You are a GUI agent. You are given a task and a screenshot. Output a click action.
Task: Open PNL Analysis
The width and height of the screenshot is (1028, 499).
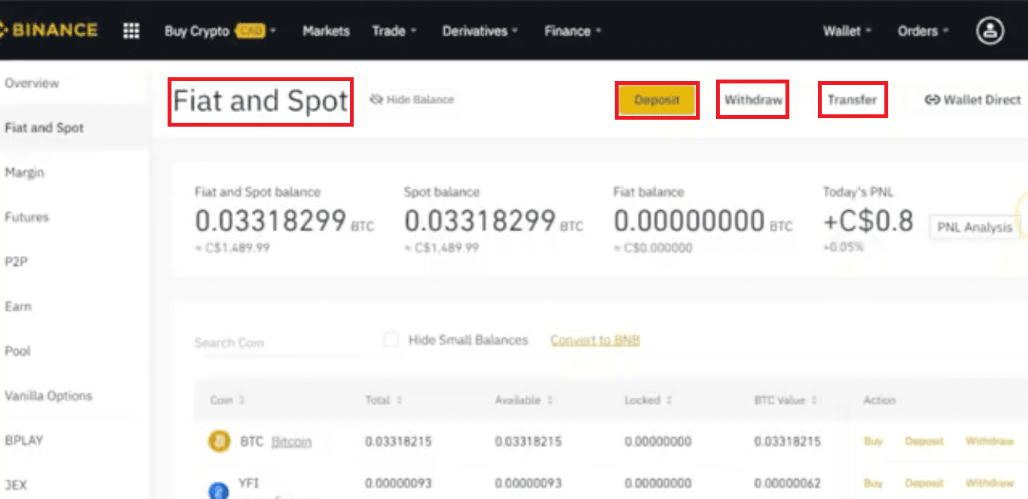(x=975, y=227)
